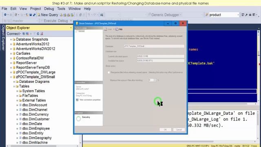The width and height of the screenshot is (261, 147).
Task: Click the Copy icon in the toolbar
Action: 80,15
